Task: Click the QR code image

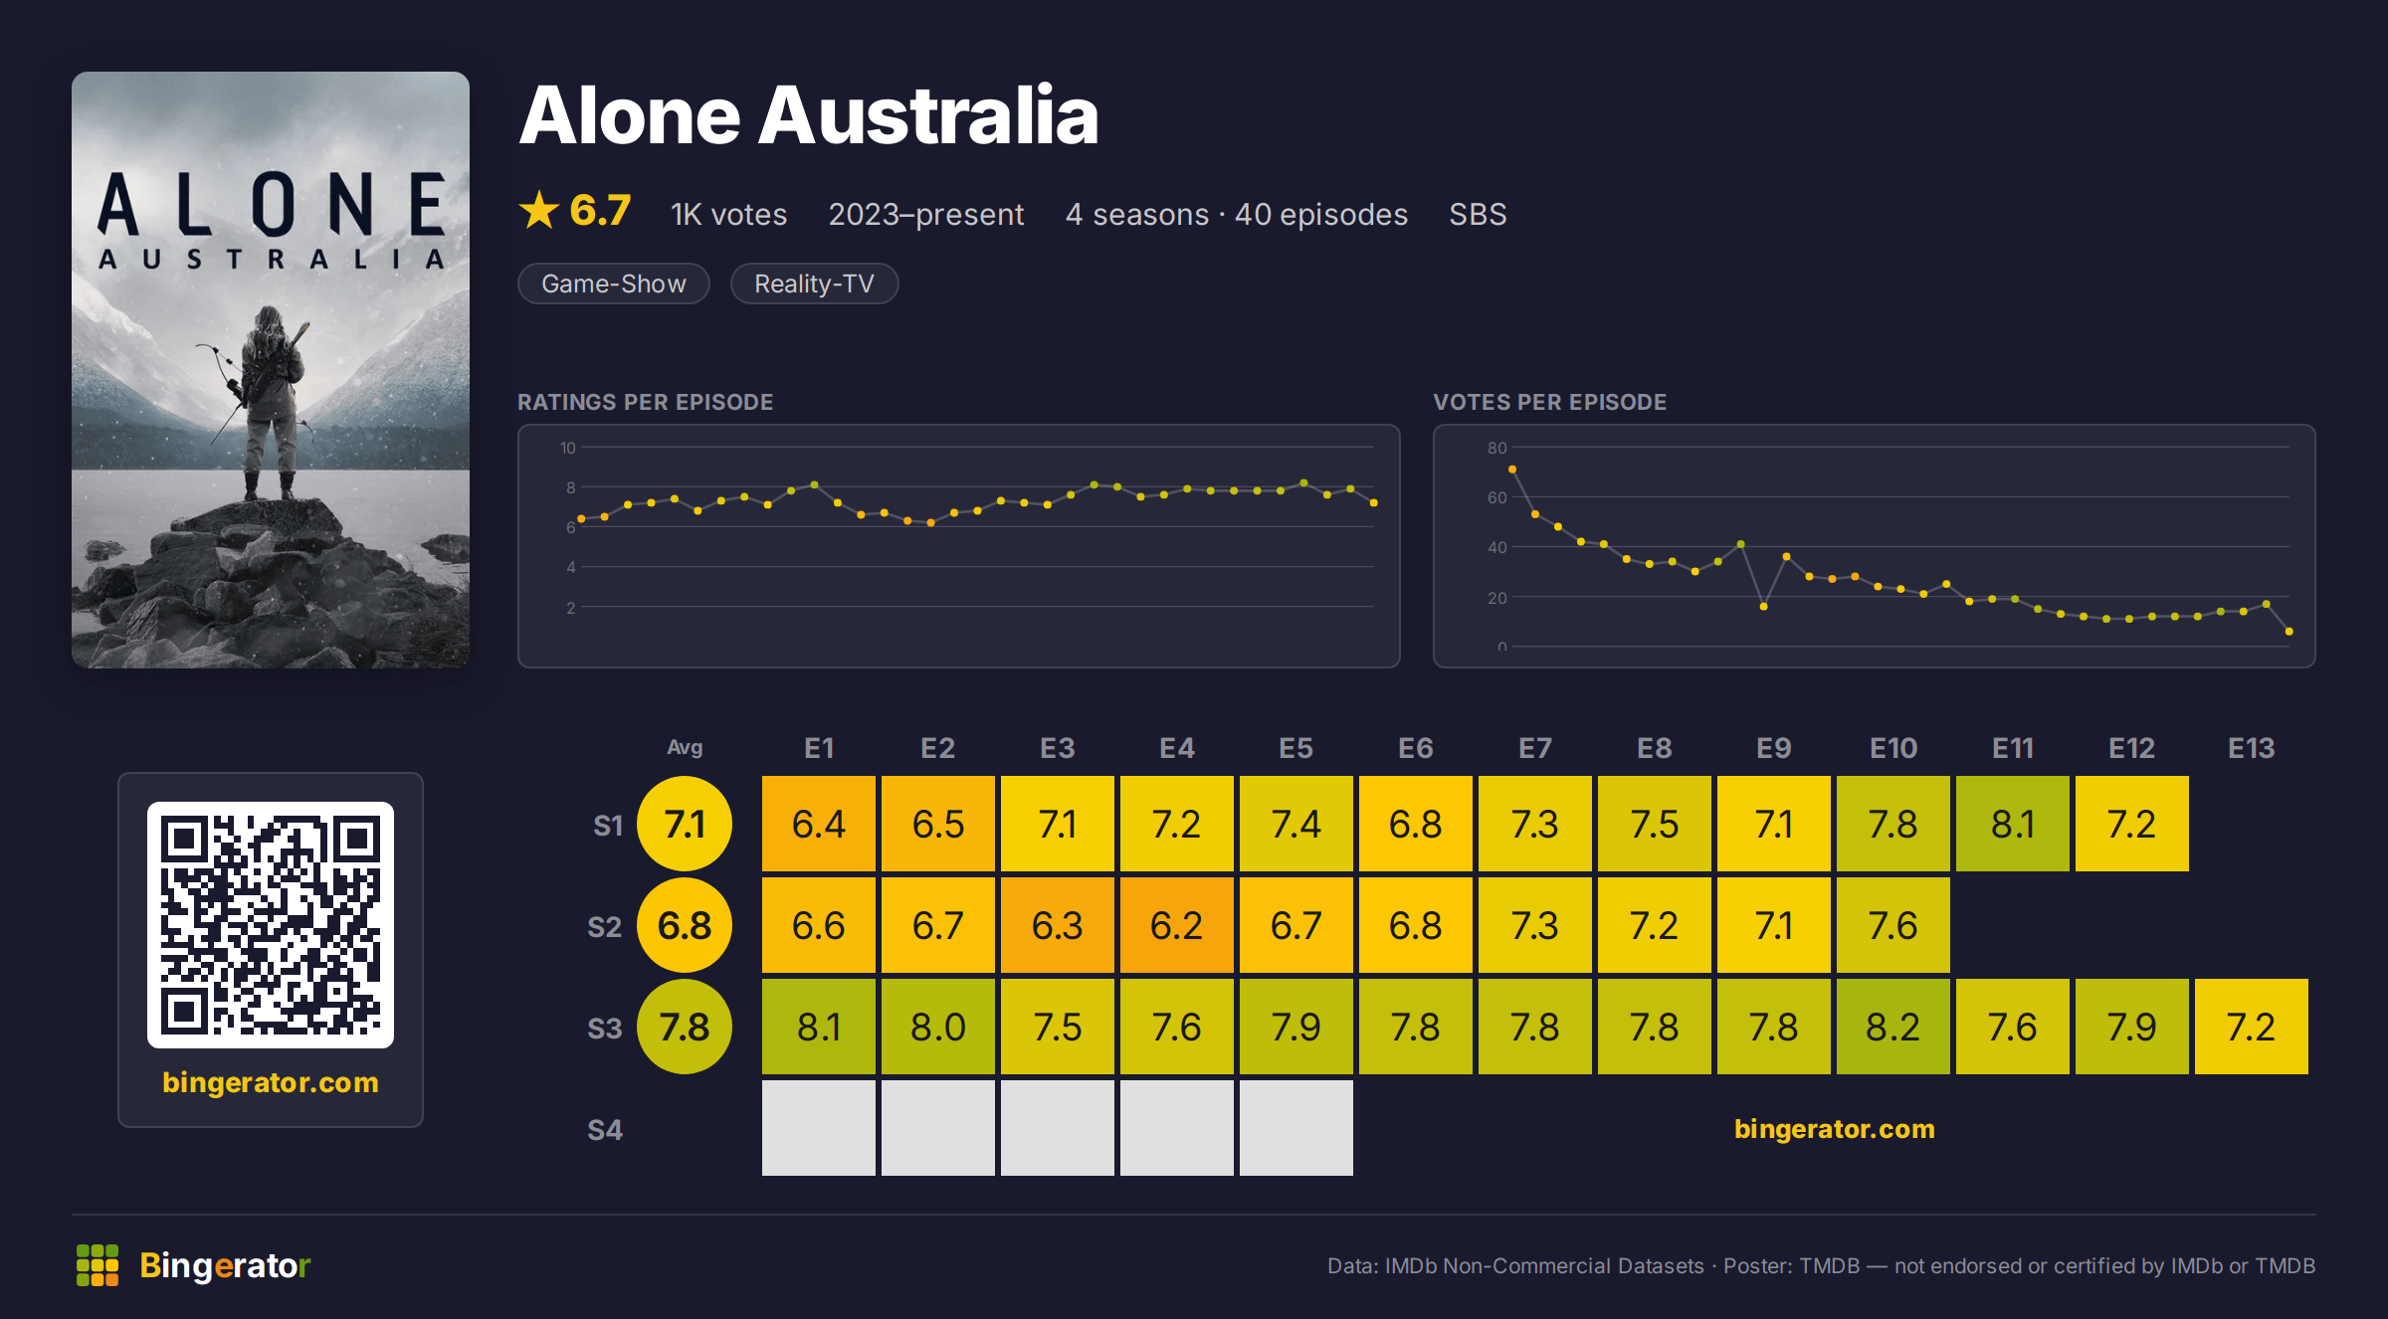Action: (x=271, y=925)
